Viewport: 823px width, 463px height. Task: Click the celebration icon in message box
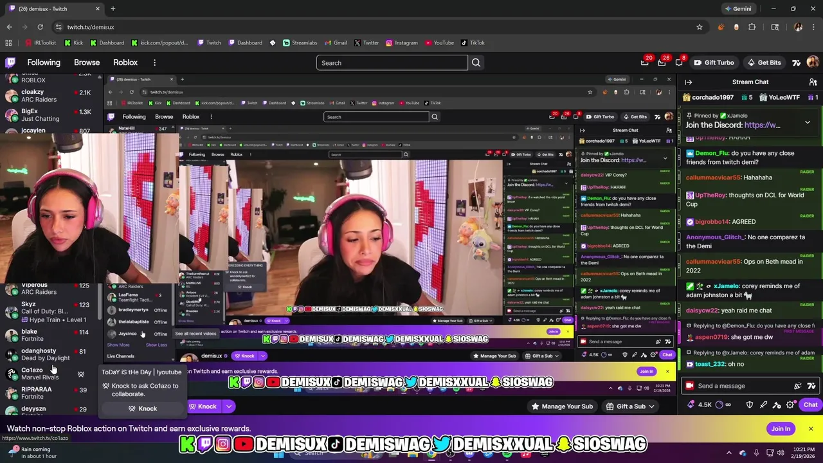click(798, 386)
